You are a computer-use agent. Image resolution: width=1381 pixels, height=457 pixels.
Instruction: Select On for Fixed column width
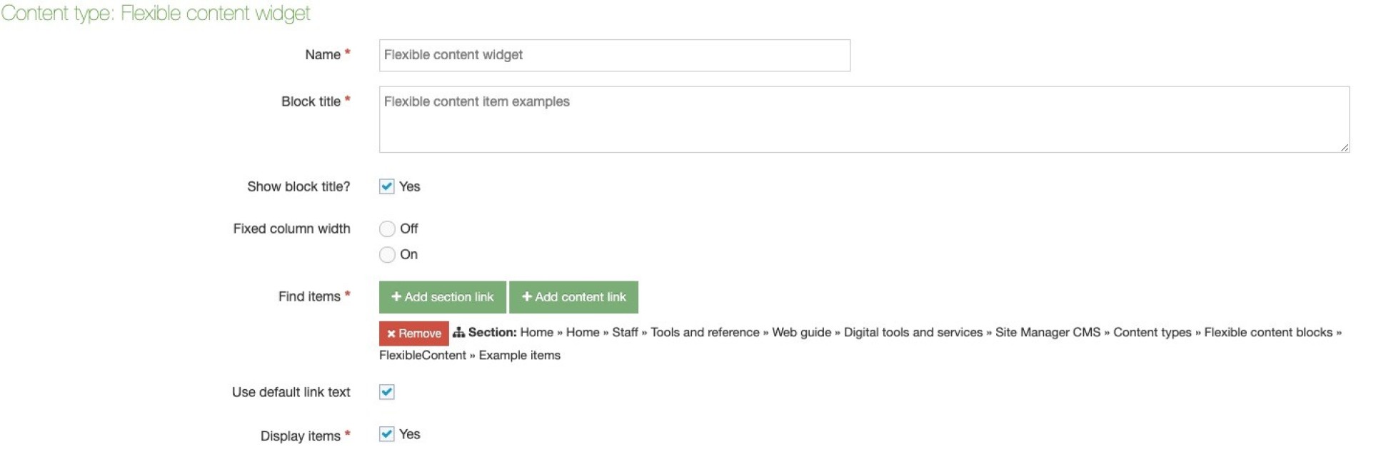(x=387, y=254)
